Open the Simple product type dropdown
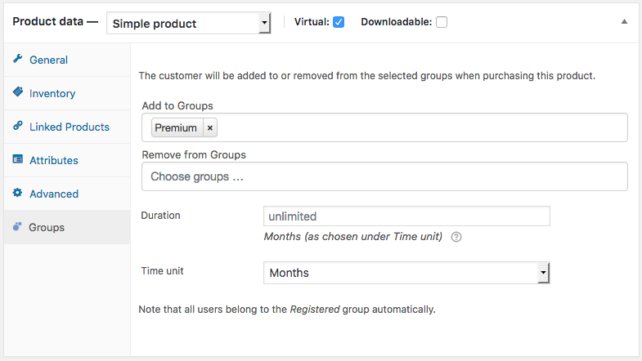 click(189, 23)
